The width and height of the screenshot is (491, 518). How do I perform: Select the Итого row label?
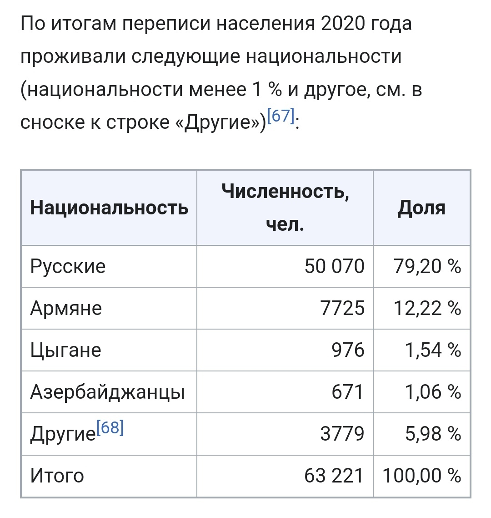(x=57, y=476)
